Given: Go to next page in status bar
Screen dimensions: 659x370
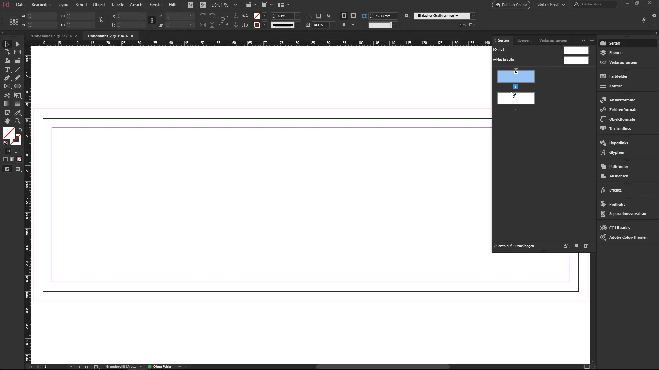Looking at the screenshot, I should pyautogui.click(x=79, y=367).
